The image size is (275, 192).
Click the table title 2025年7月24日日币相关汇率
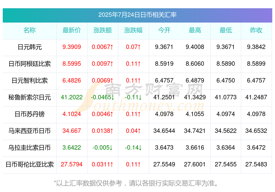(137, 15)
